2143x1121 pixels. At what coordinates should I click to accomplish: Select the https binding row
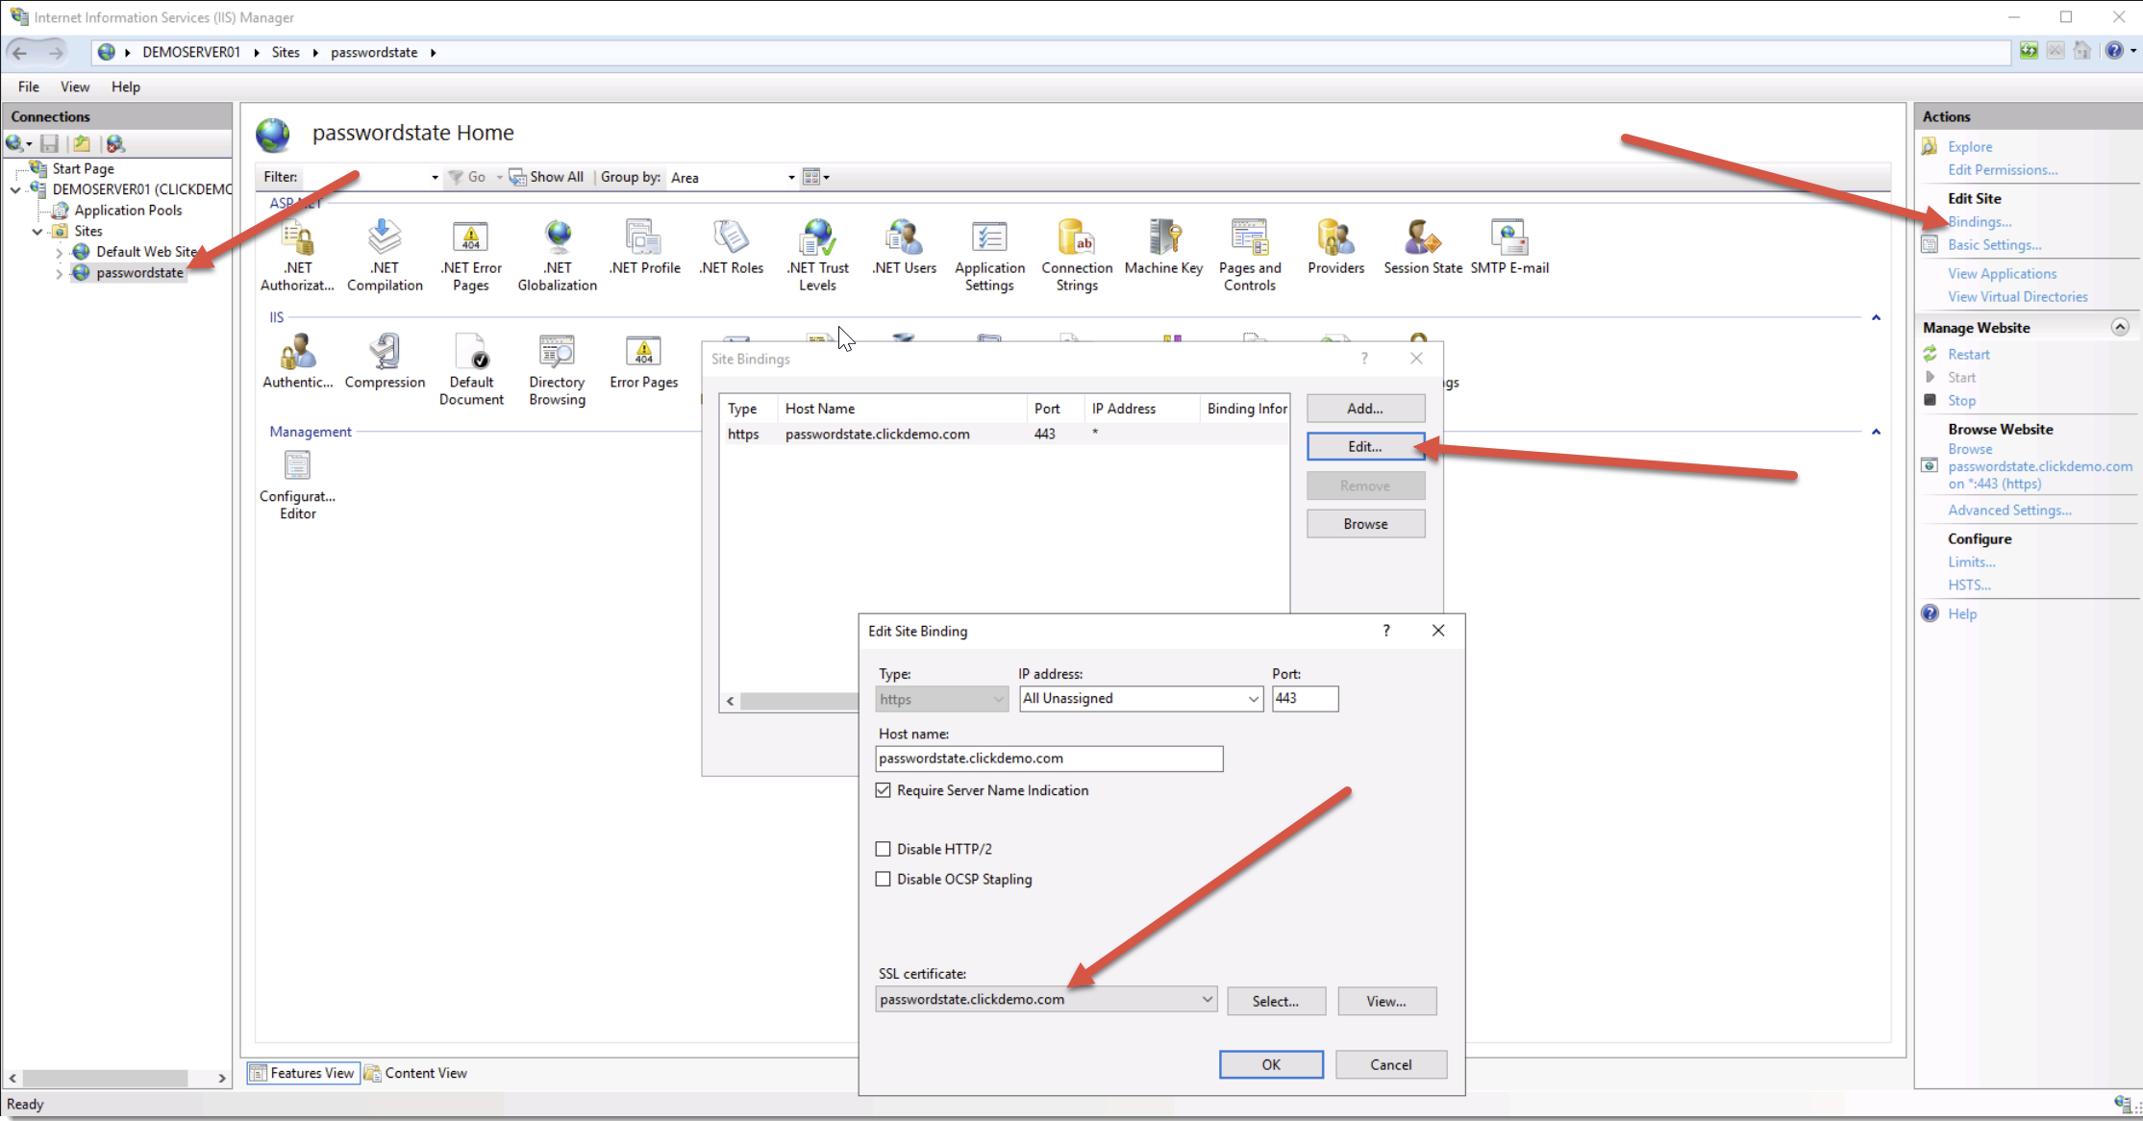(x=1005, y=435)
